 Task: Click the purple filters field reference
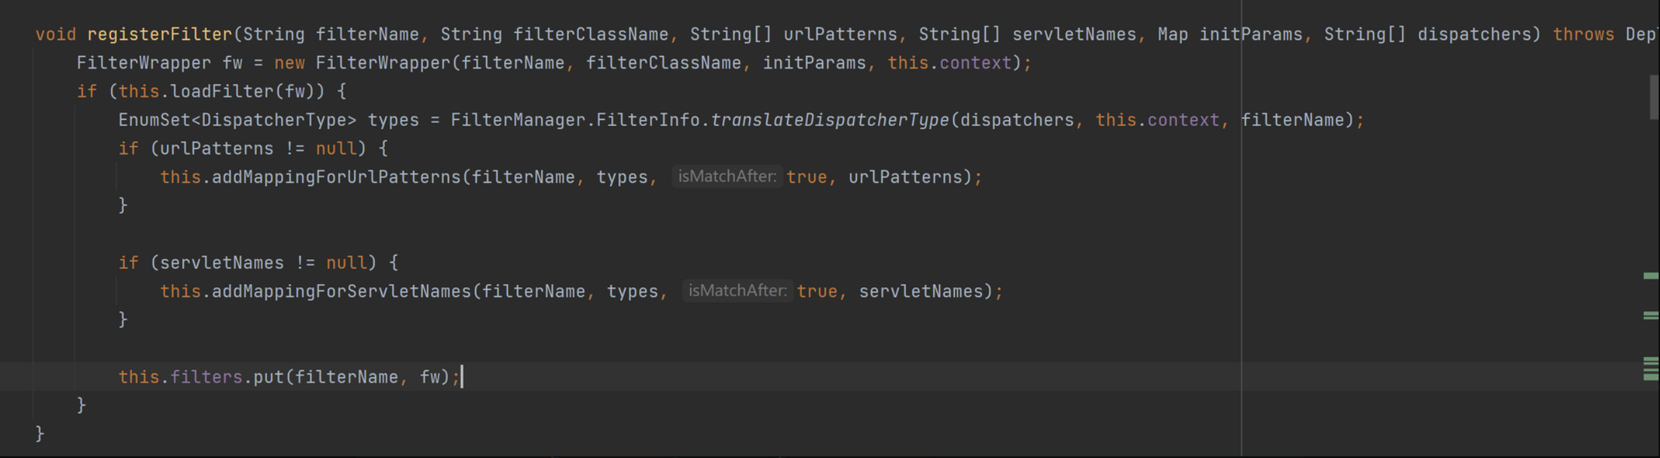(206, 377)
